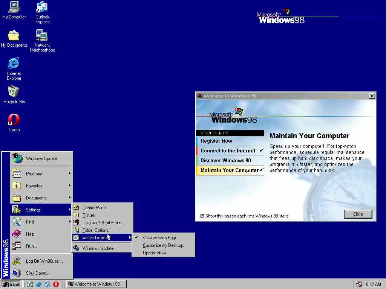Click the 8:47 AM clock in the tray
Image resolution: width=386 pixels, height=289 pixels.
click(374, 284)
